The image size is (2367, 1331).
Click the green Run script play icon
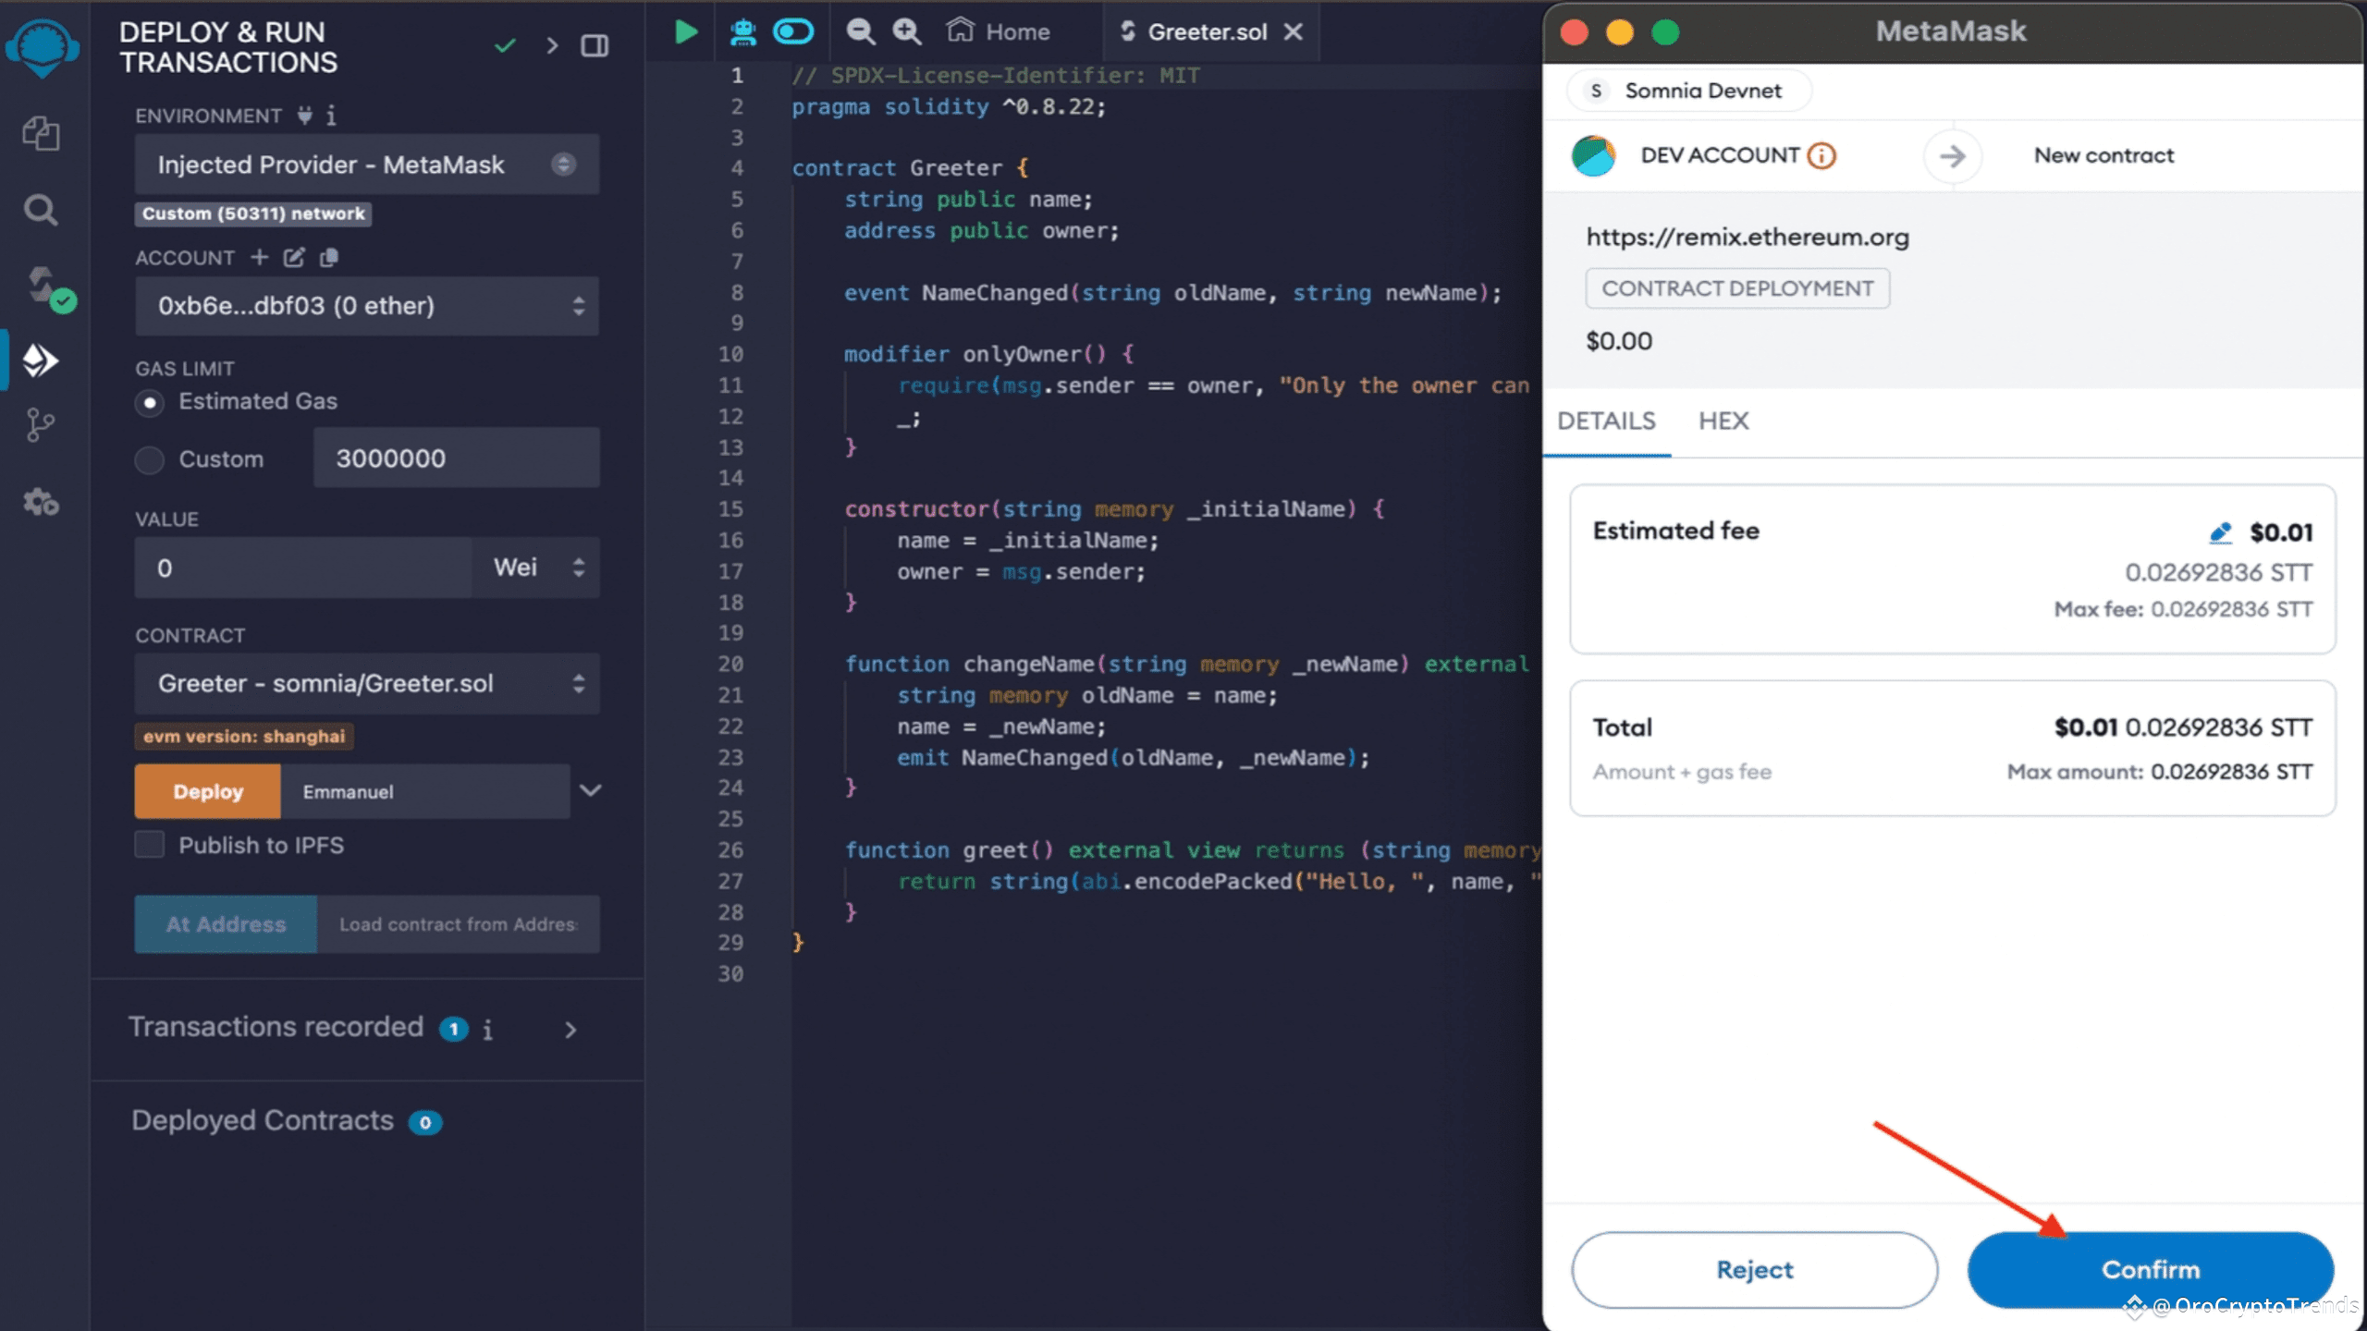click(685, 32)
